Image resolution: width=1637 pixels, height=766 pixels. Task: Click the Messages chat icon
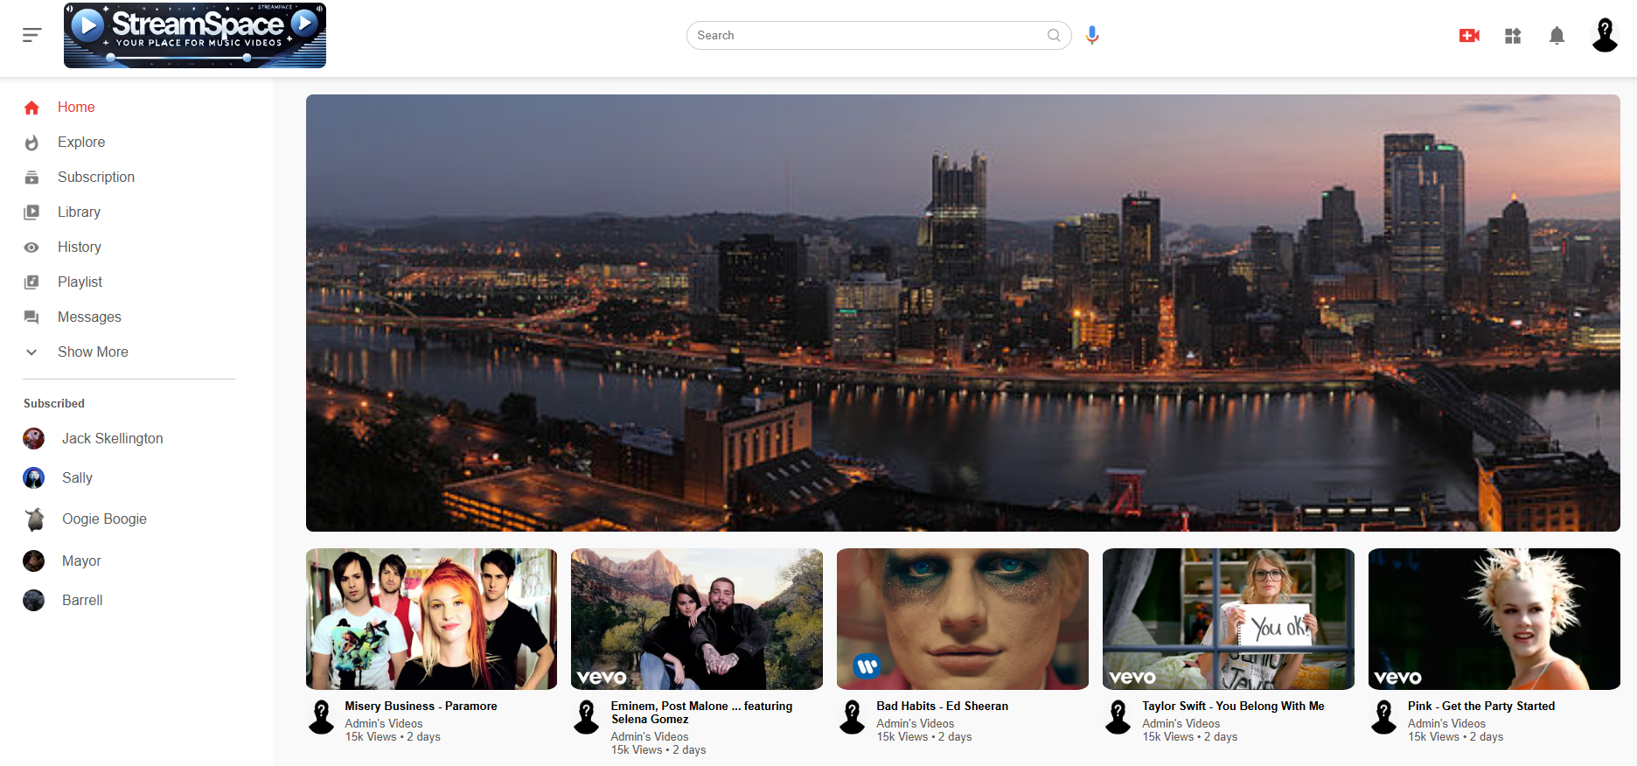(x=31, y=317)
